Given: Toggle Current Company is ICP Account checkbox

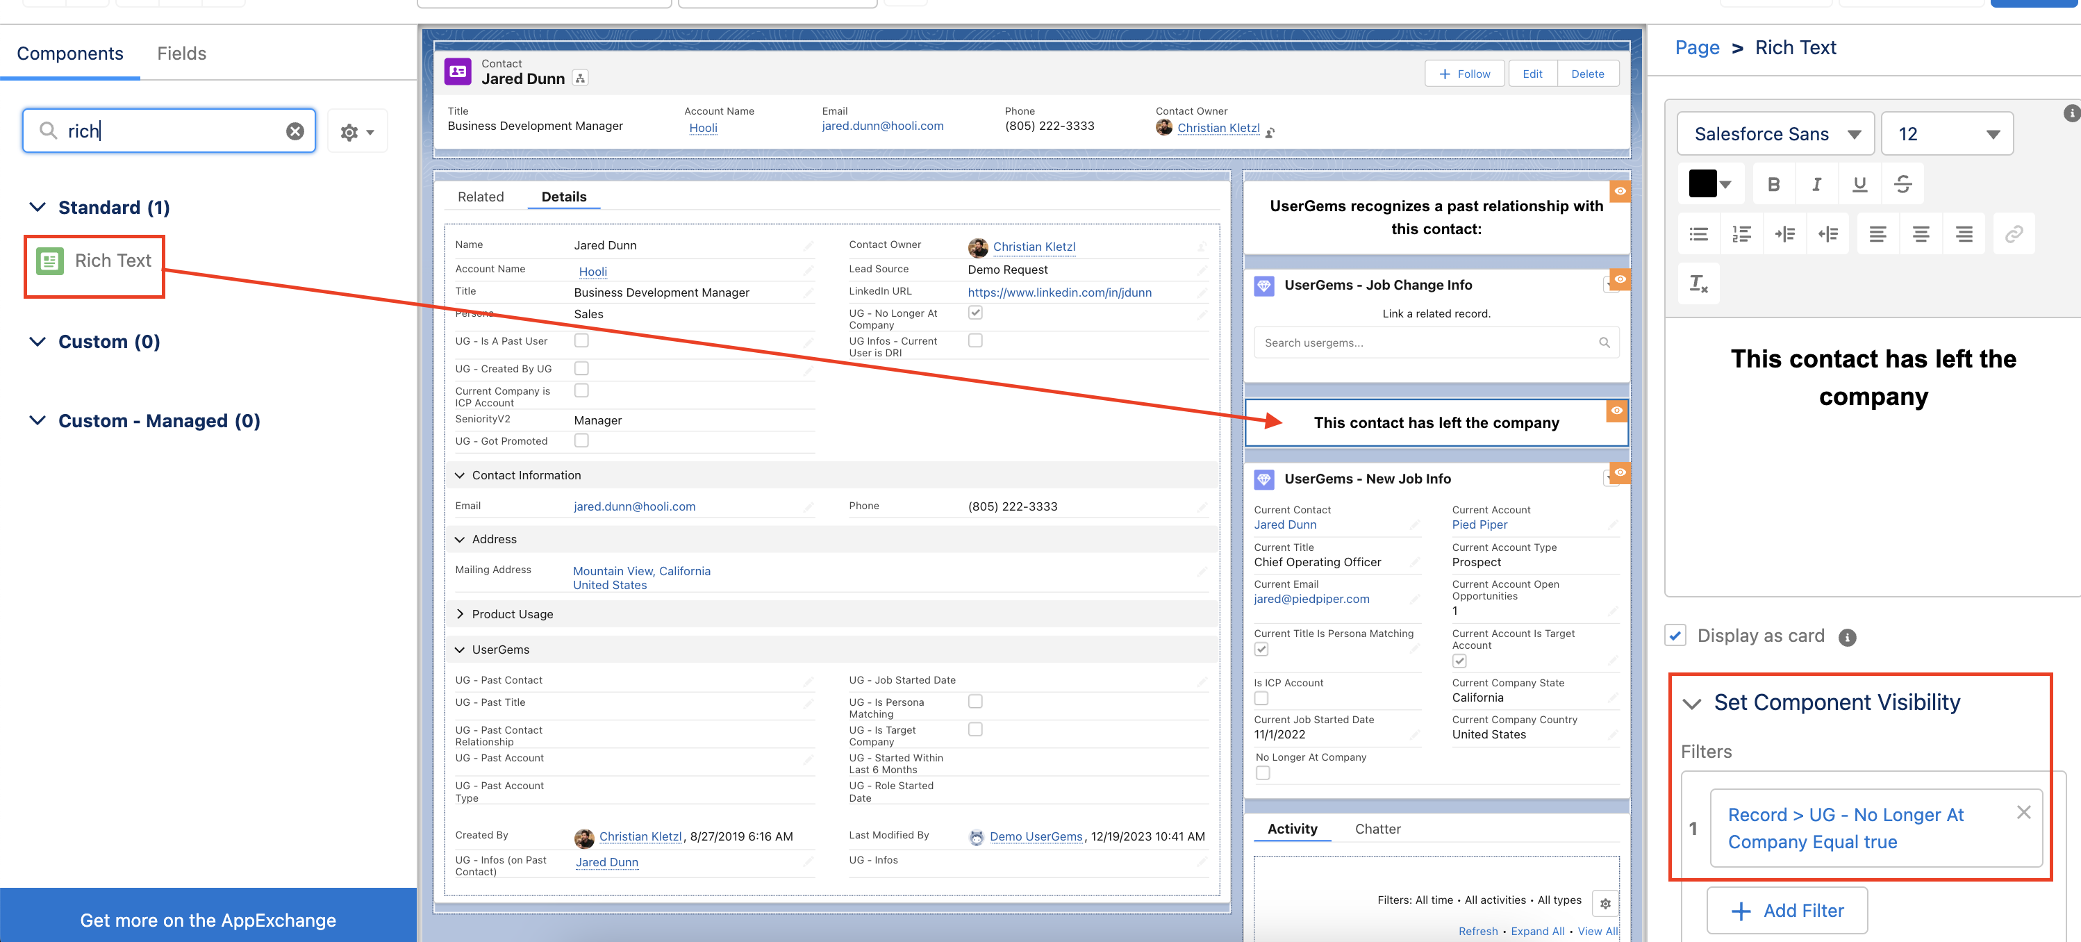Looking at the screenshot, I should tap(581, 390).
